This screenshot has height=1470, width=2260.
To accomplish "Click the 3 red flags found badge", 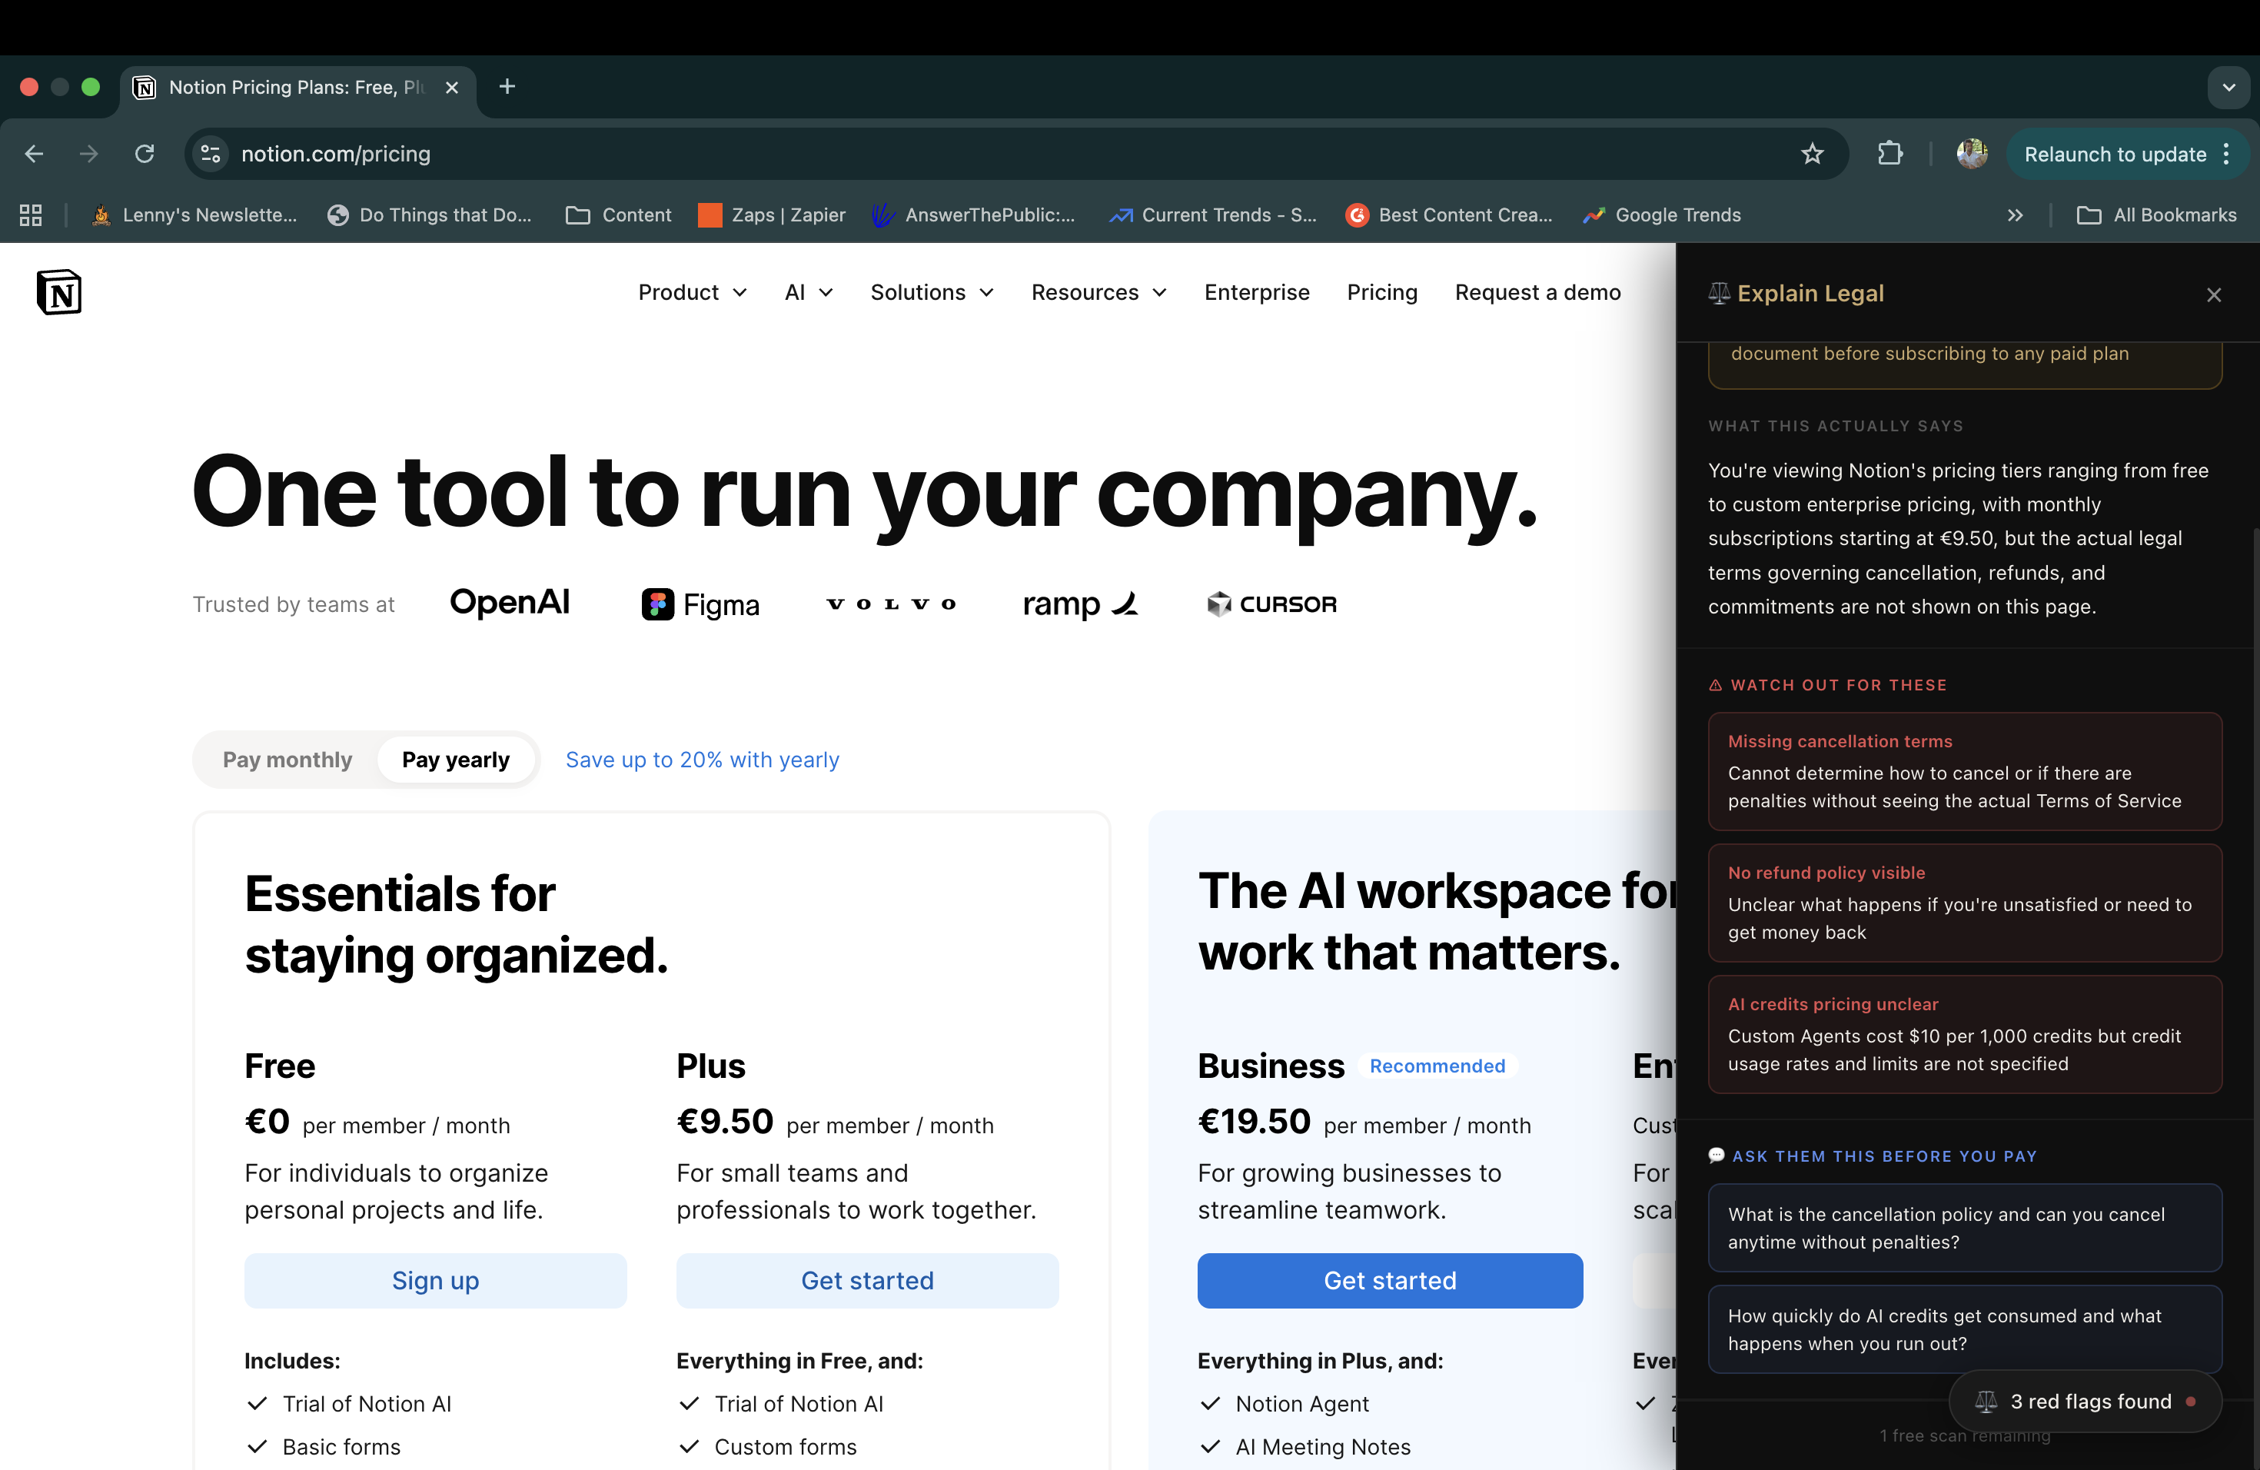I will tap(2086, 1401).
